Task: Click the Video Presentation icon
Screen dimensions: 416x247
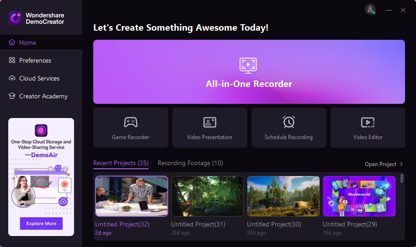Action: click(x=209, y=122)
